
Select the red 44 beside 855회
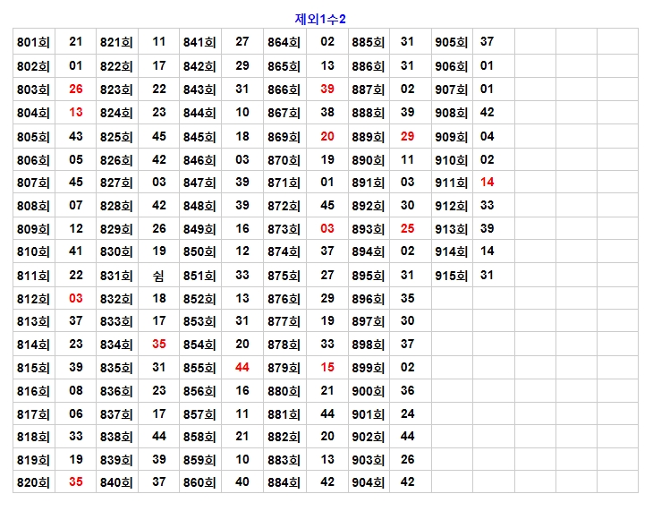(242, 368)
